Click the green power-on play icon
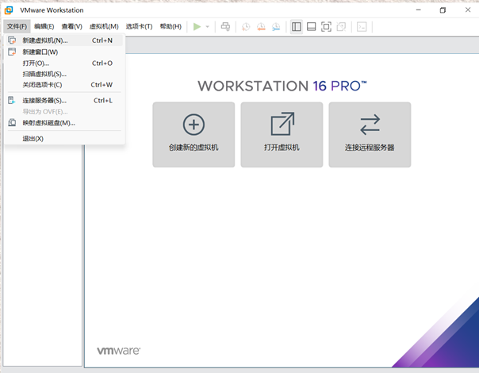Viewport: 479px width, 373px height. (197, 27)
